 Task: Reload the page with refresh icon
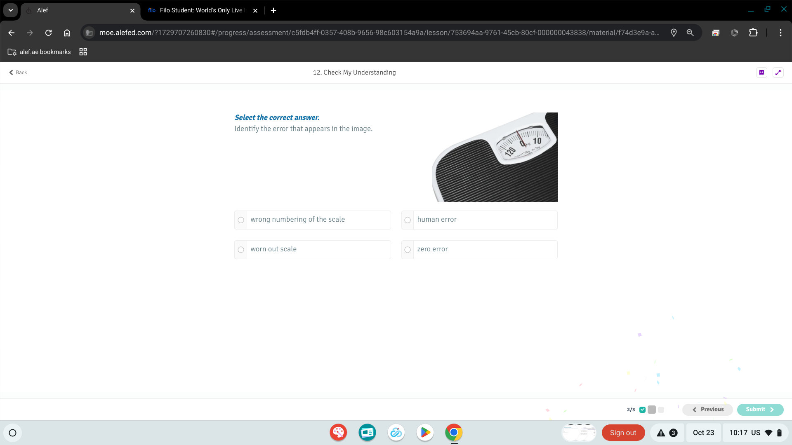tap(48, 33)
